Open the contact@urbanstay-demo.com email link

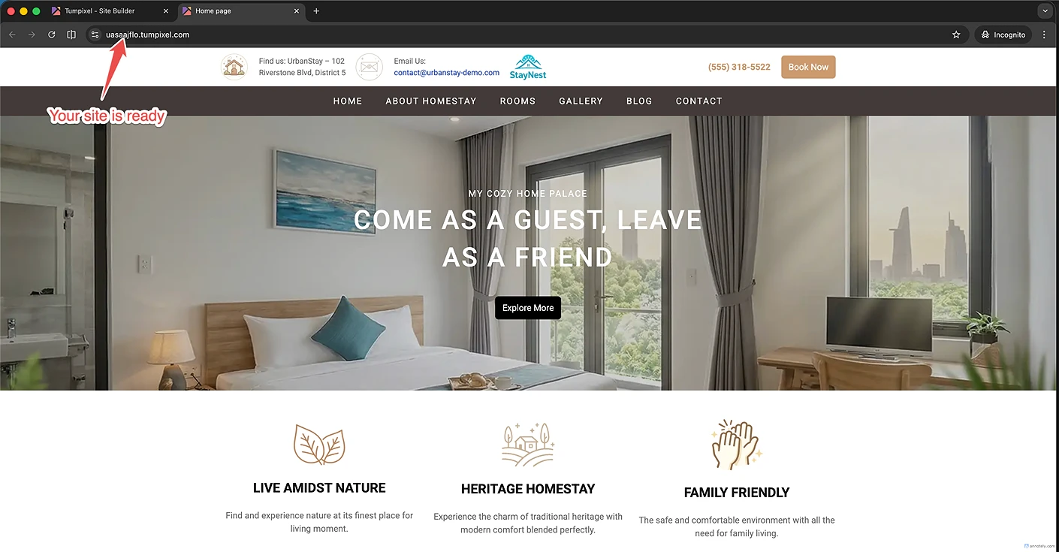click(x=446, y=73)
